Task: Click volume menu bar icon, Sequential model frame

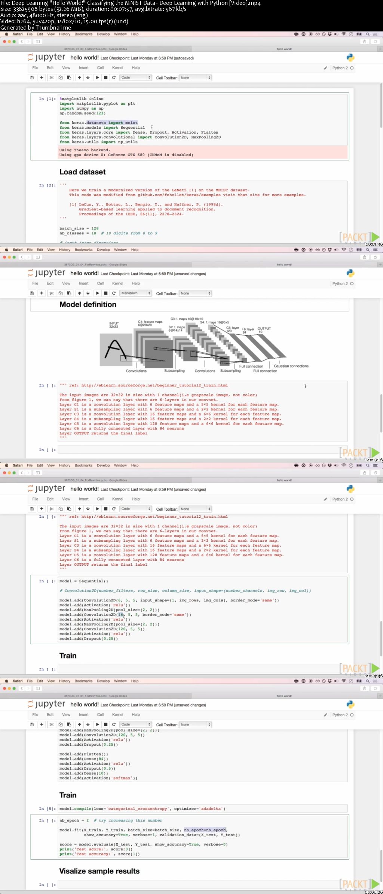Action: [336, 465]
